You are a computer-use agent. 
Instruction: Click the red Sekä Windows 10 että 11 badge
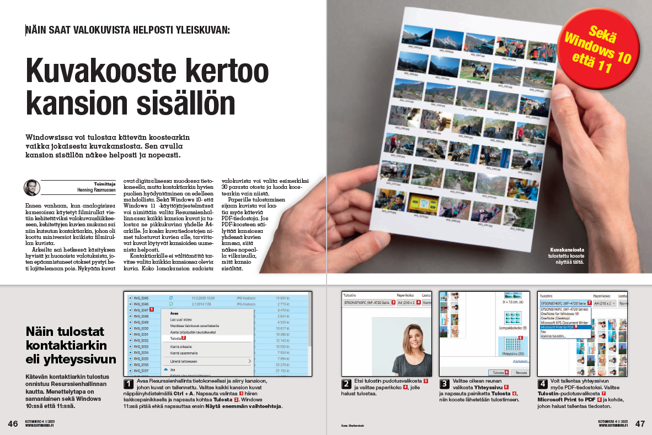pyautogui.click(x=597, y=48)
